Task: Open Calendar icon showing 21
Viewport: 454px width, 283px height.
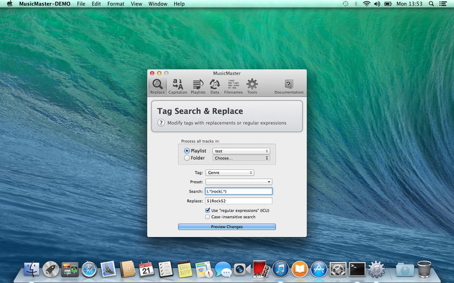Action: (146, 269)
